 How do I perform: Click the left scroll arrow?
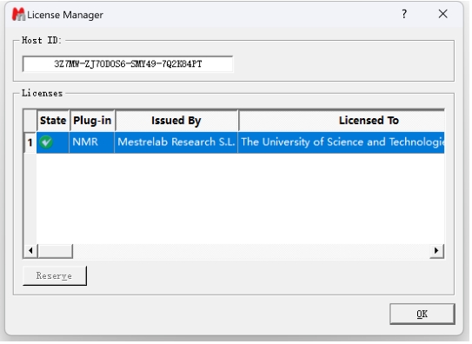[30, 250]
